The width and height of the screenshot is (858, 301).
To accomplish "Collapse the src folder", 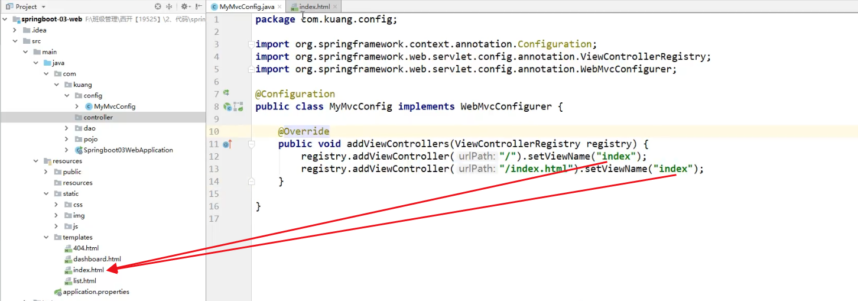I will (x=15, y=41).
